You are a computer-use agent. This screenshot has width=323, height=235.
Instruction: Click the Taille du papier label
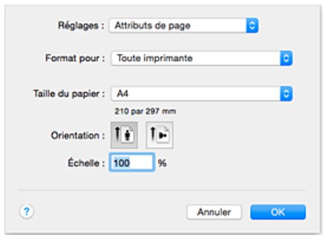(69, 94)
